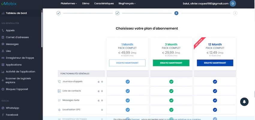Select Enregistreur de frappe in sidebar
Screen dimensions: 255x120
pos(20,58)
